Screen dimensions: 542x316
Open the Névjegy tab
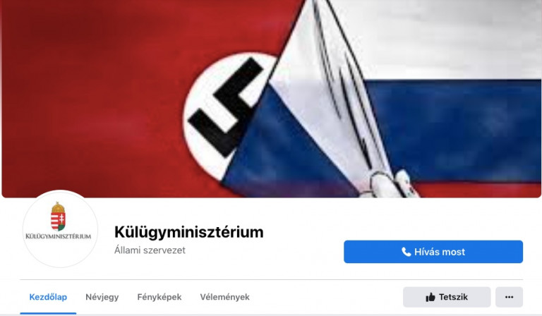[x=102, y=297]
